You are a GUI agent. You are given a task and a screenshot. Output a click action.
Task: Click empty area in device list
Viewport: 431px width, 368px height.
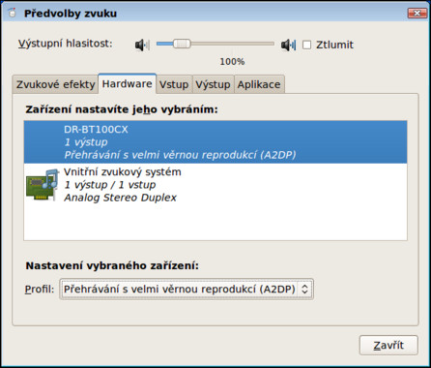pos(215,223)
